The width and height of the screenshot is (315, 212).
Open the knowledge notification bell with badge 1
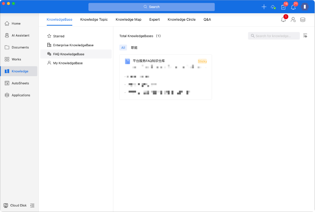[283, 20]
